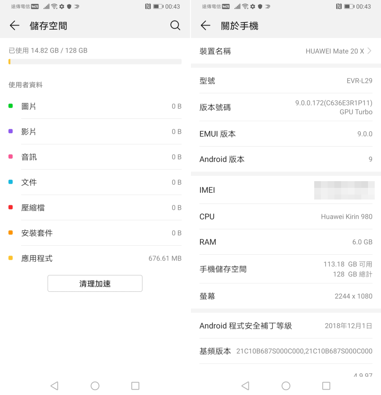Tap the 螢幕 row showing 2244 x 1080
This screenshot has width=381, height=395.
coord(286,296)
